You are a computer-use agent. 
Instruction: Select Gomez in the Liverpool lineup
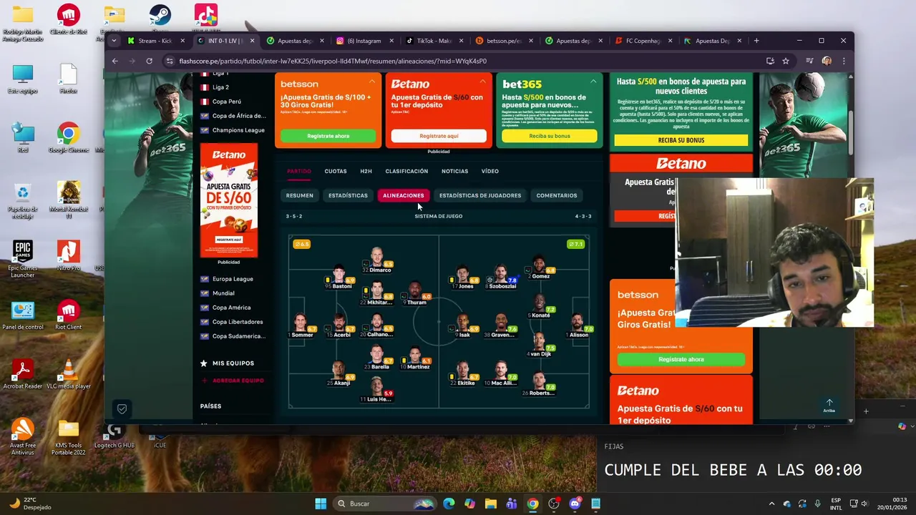540,268
